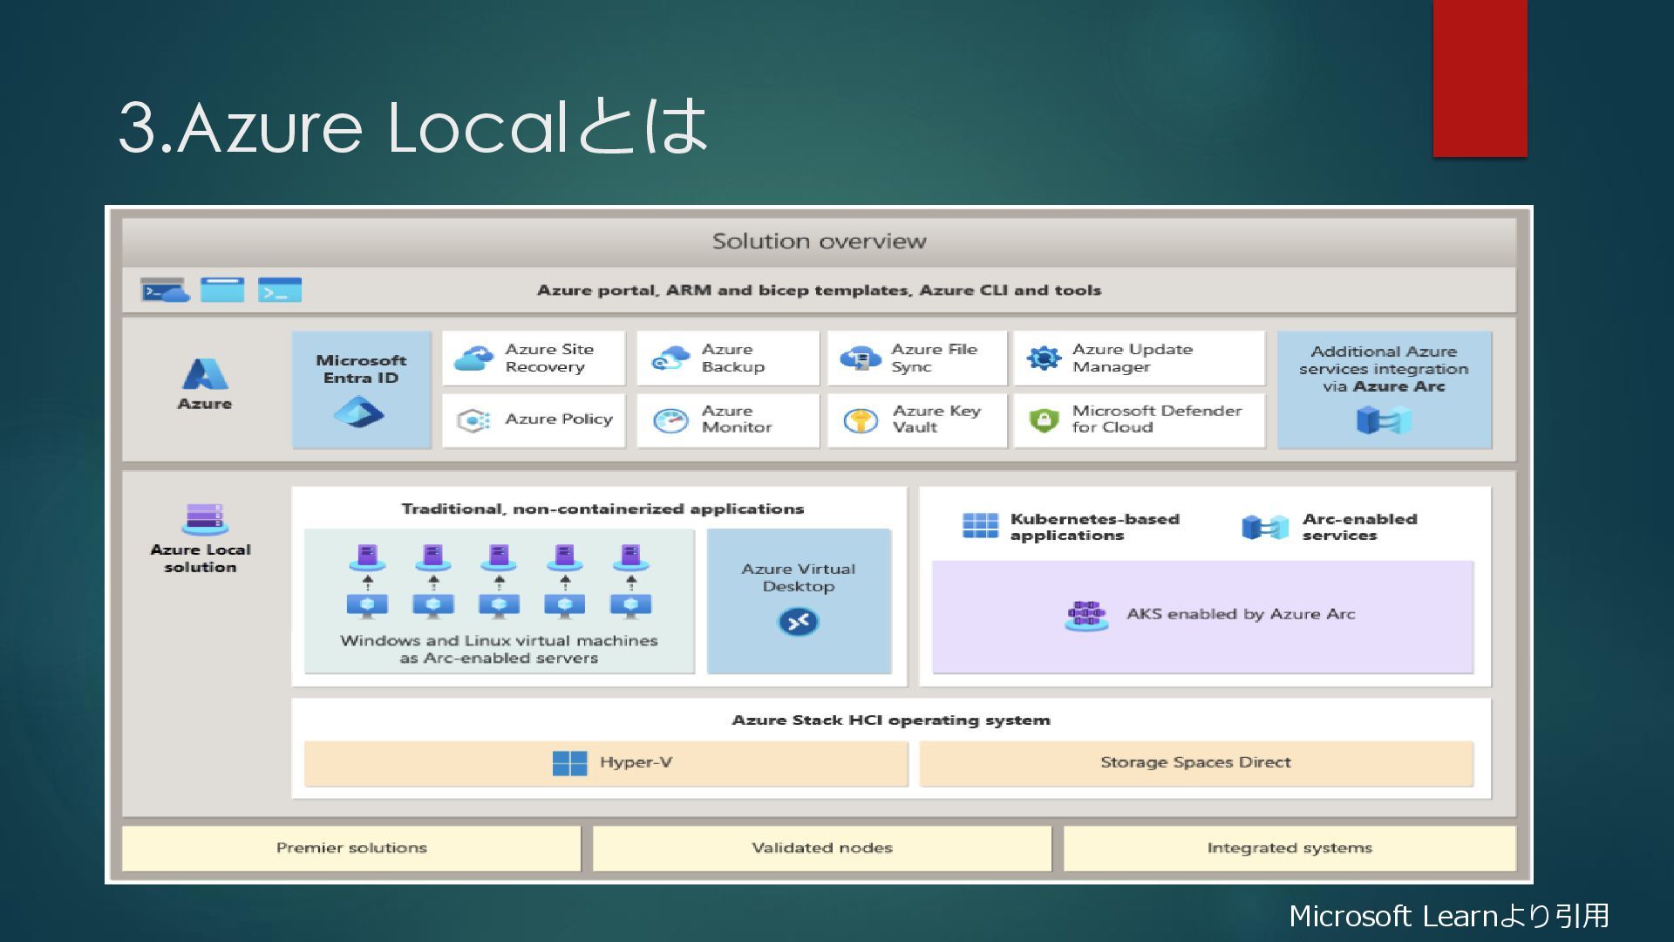
Task: Click the Integrated systems box
Action: coord(1289,848)
